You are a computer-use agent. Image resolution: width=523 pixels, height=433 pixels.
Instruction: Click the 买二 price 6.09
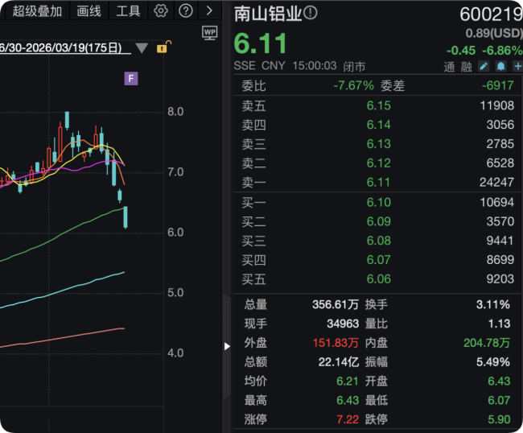point(379,221)
